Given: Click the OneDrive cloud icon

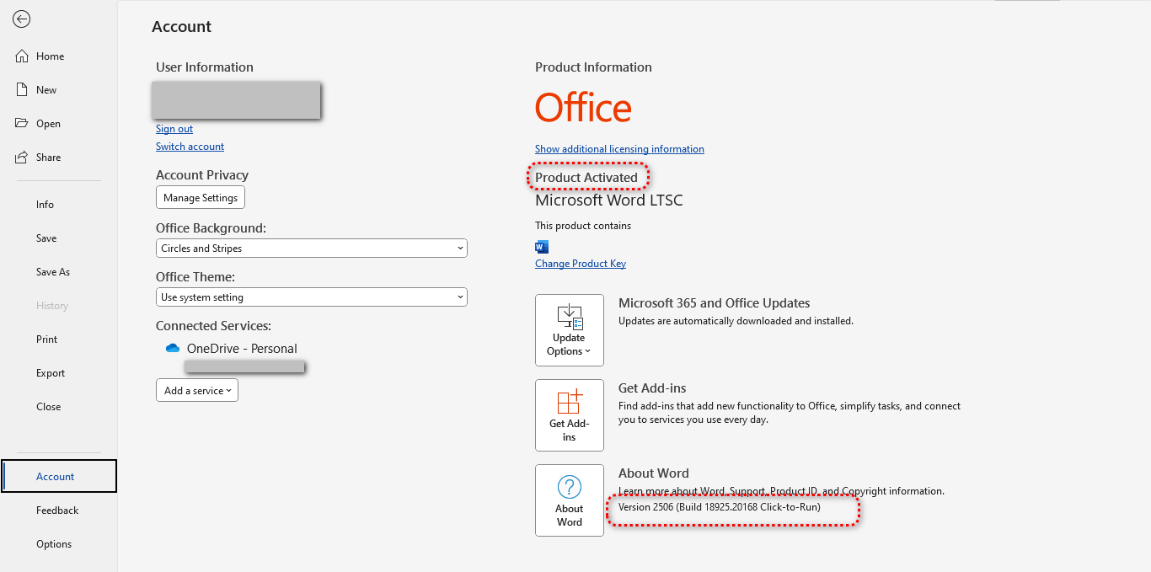Looking at the screenshot, I should tap(173, 349).
